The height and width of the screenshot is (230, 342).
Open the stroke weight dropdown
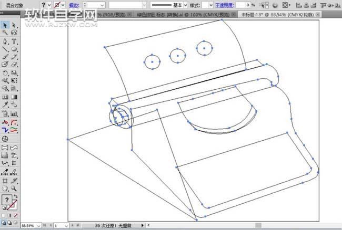(102, 5)
